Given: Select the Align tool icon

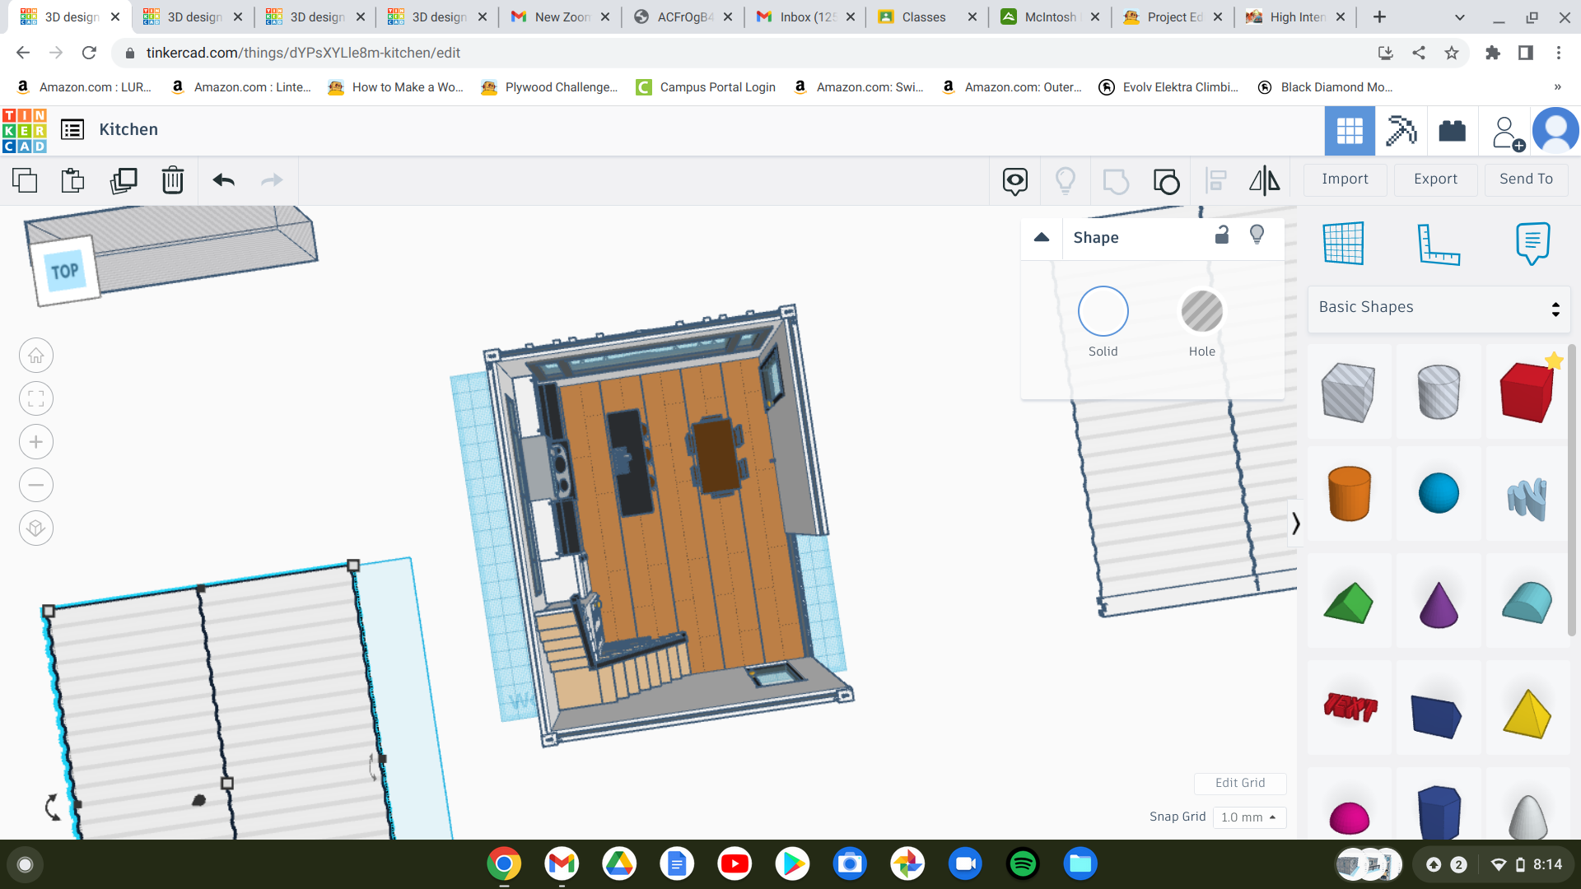Looking at the screenshot, I should 1215,179.
